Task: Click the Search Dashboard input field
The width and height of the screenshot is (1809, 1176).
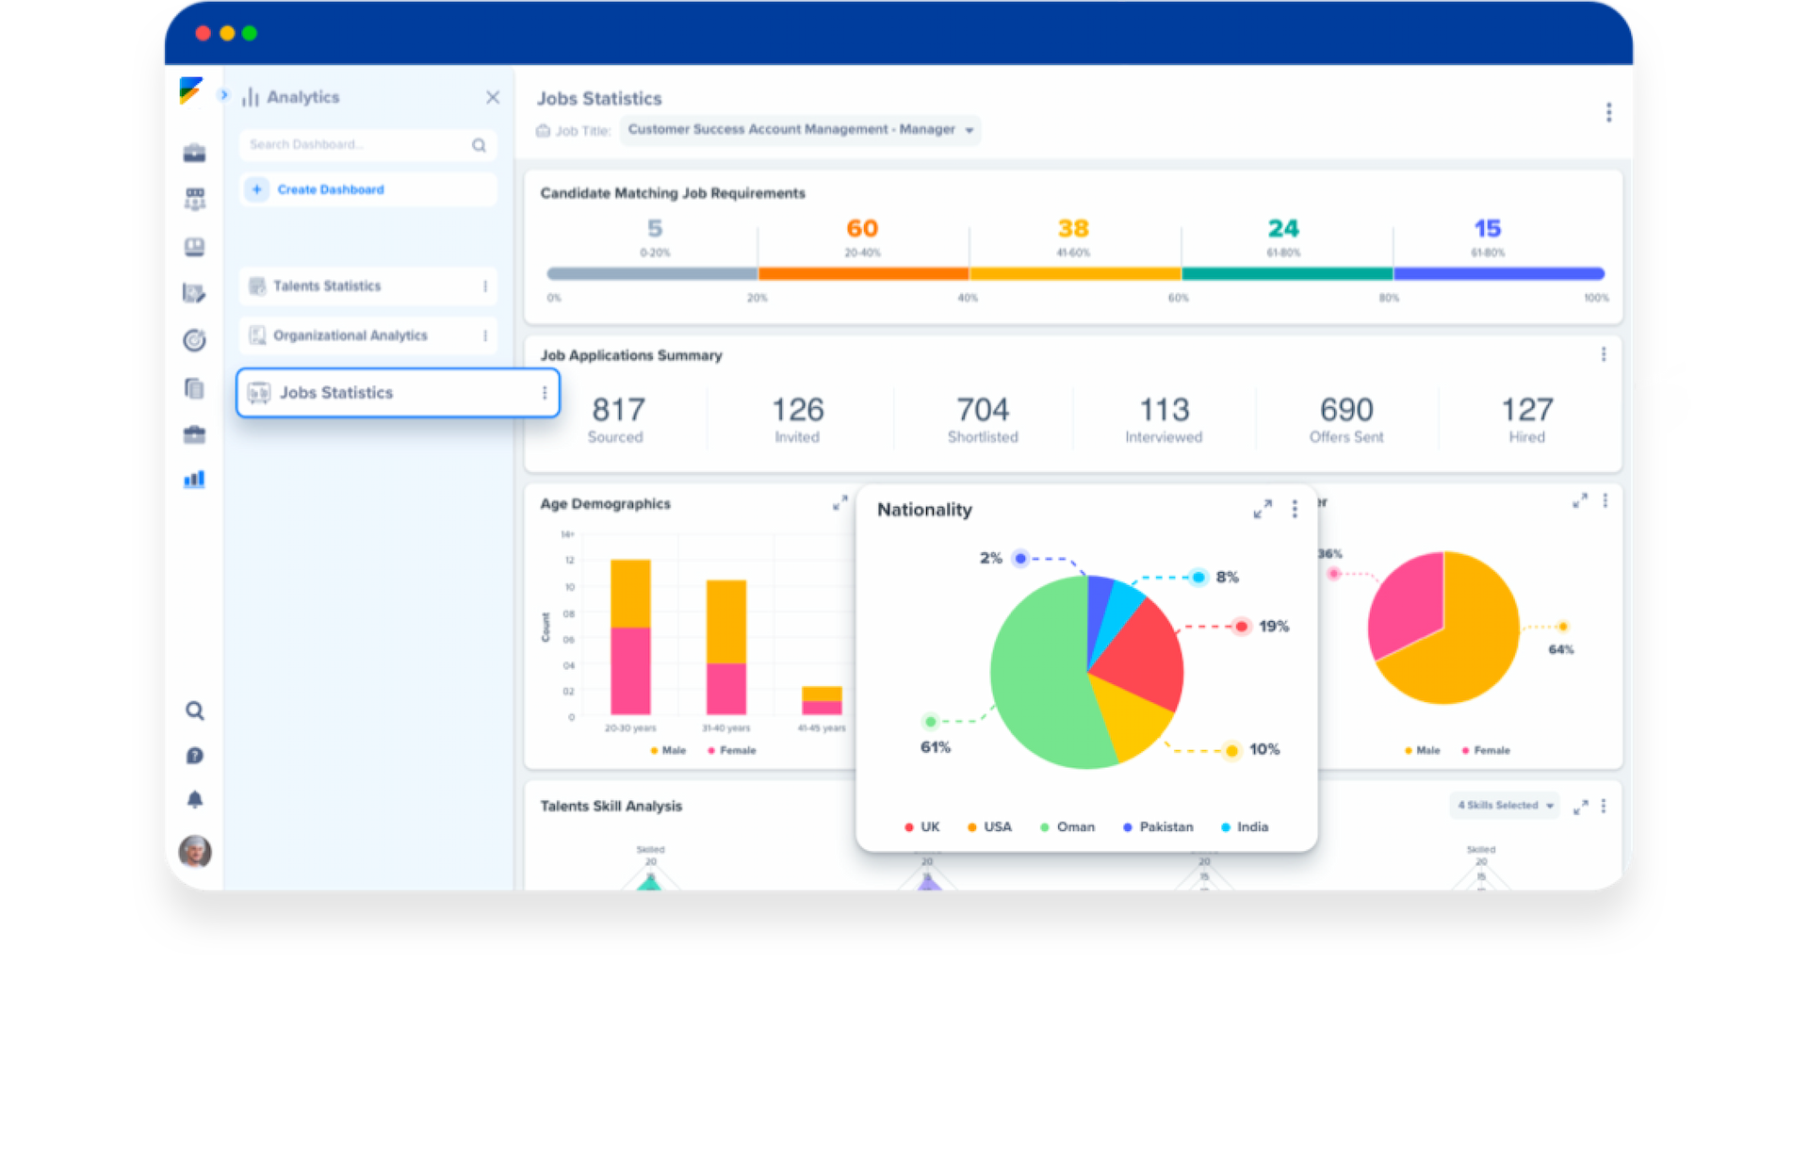Action: [367, 144]
